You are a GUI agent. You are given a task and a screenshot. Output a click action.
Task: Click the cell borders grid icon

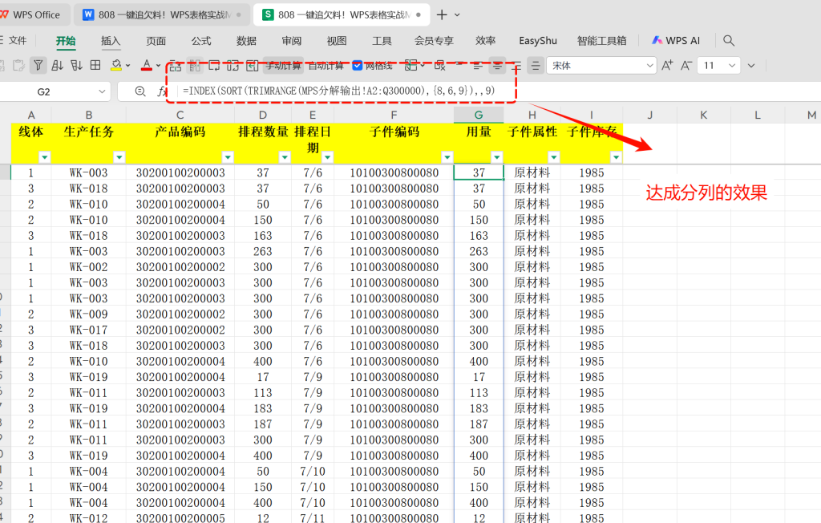[x=95, y=65]
